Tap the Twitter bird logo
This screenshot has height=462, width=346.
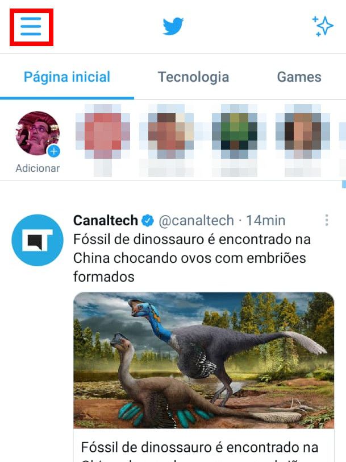(x=173, y=26)
